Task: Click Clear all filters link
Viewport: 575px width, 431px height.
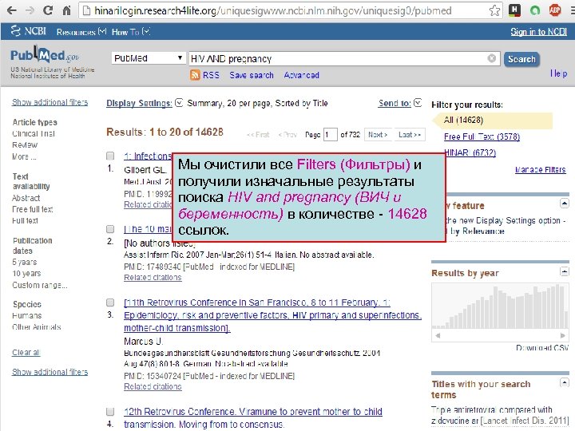Action: (x=26, y=352)
